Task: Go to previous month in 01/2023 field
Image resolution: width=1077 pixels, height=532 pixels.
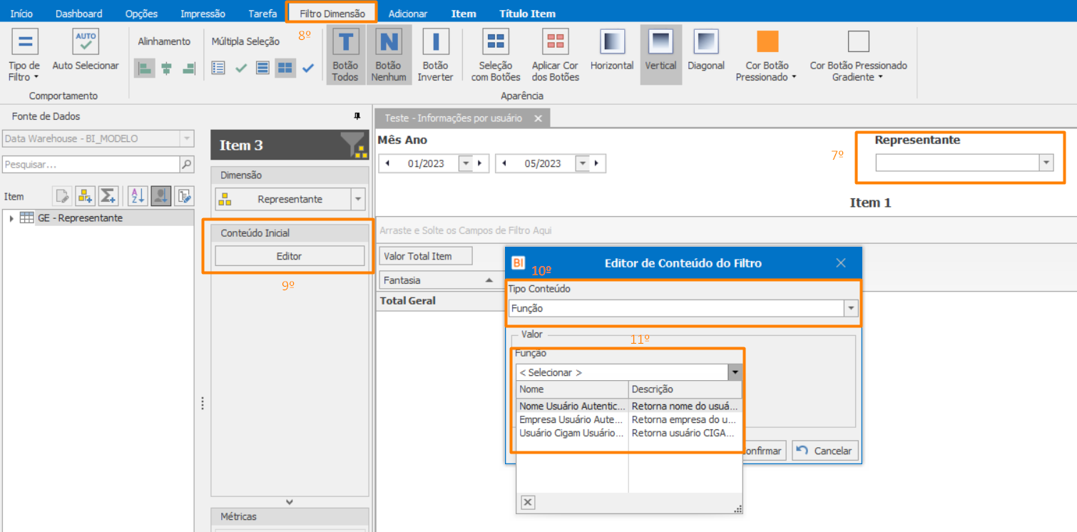Action: click(387, 163)
